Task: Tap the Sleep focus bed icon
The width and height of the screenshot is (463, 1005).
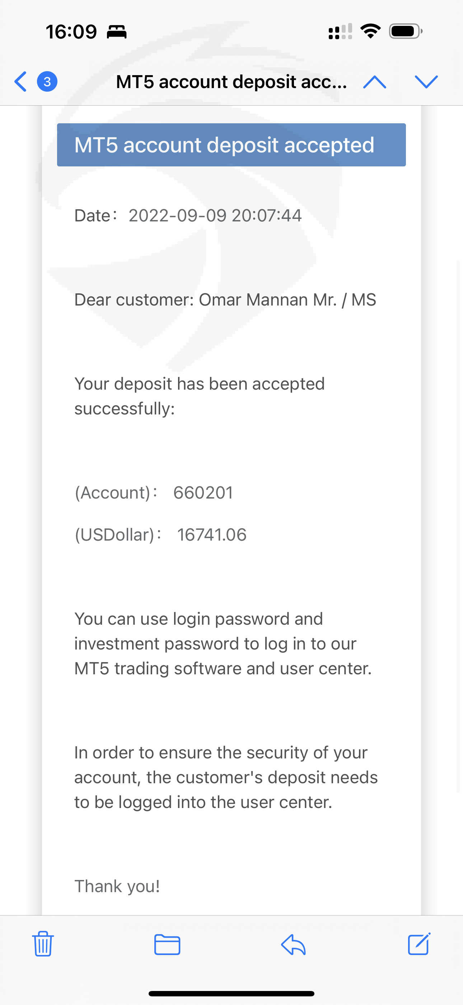Action: tap(117, 32)
